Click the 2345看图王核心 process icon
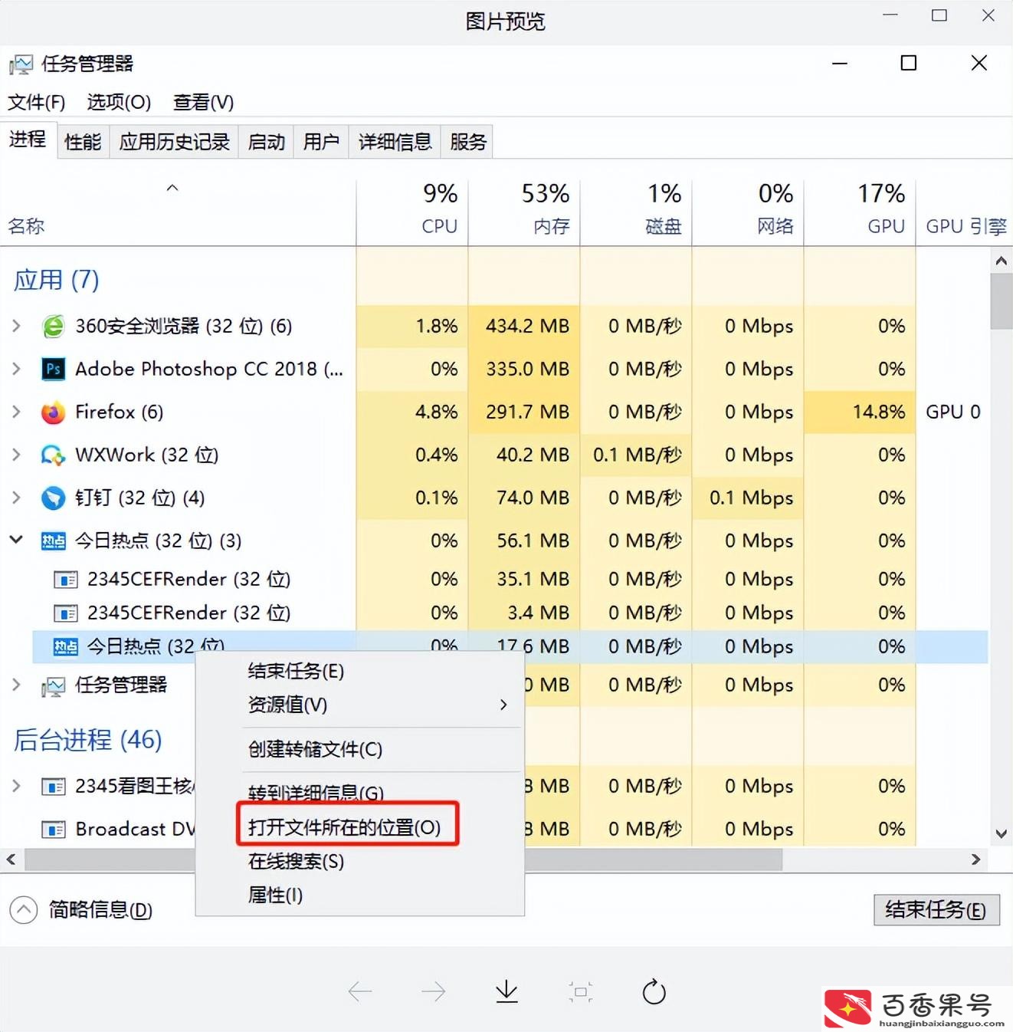 point(53,787)
